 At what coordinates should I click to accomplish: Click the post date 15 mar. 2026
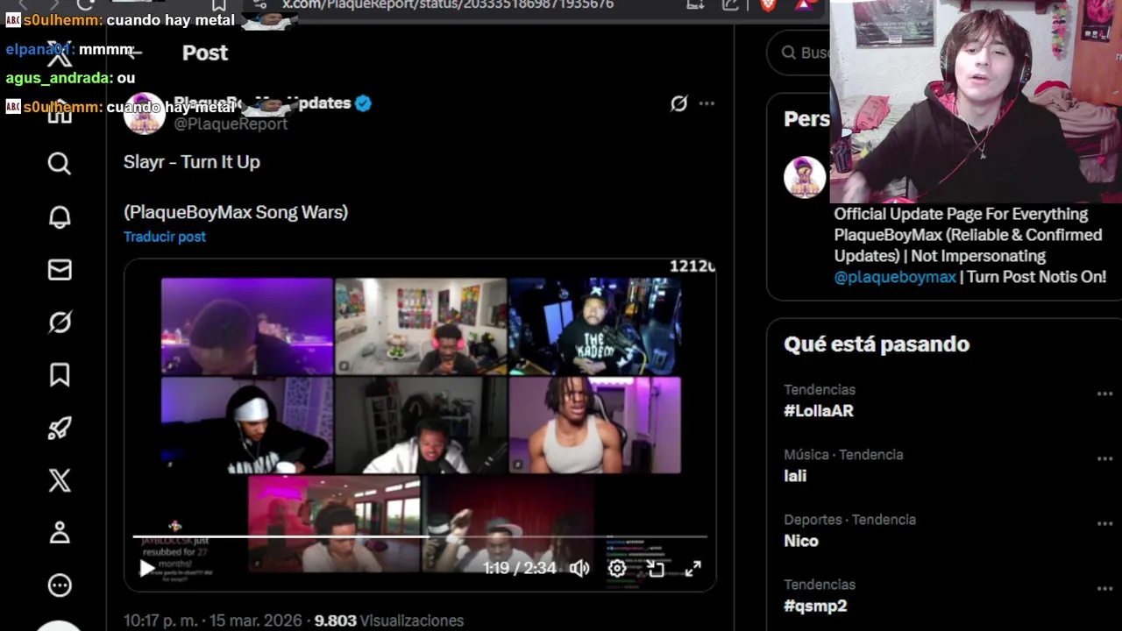coord(212,620)
